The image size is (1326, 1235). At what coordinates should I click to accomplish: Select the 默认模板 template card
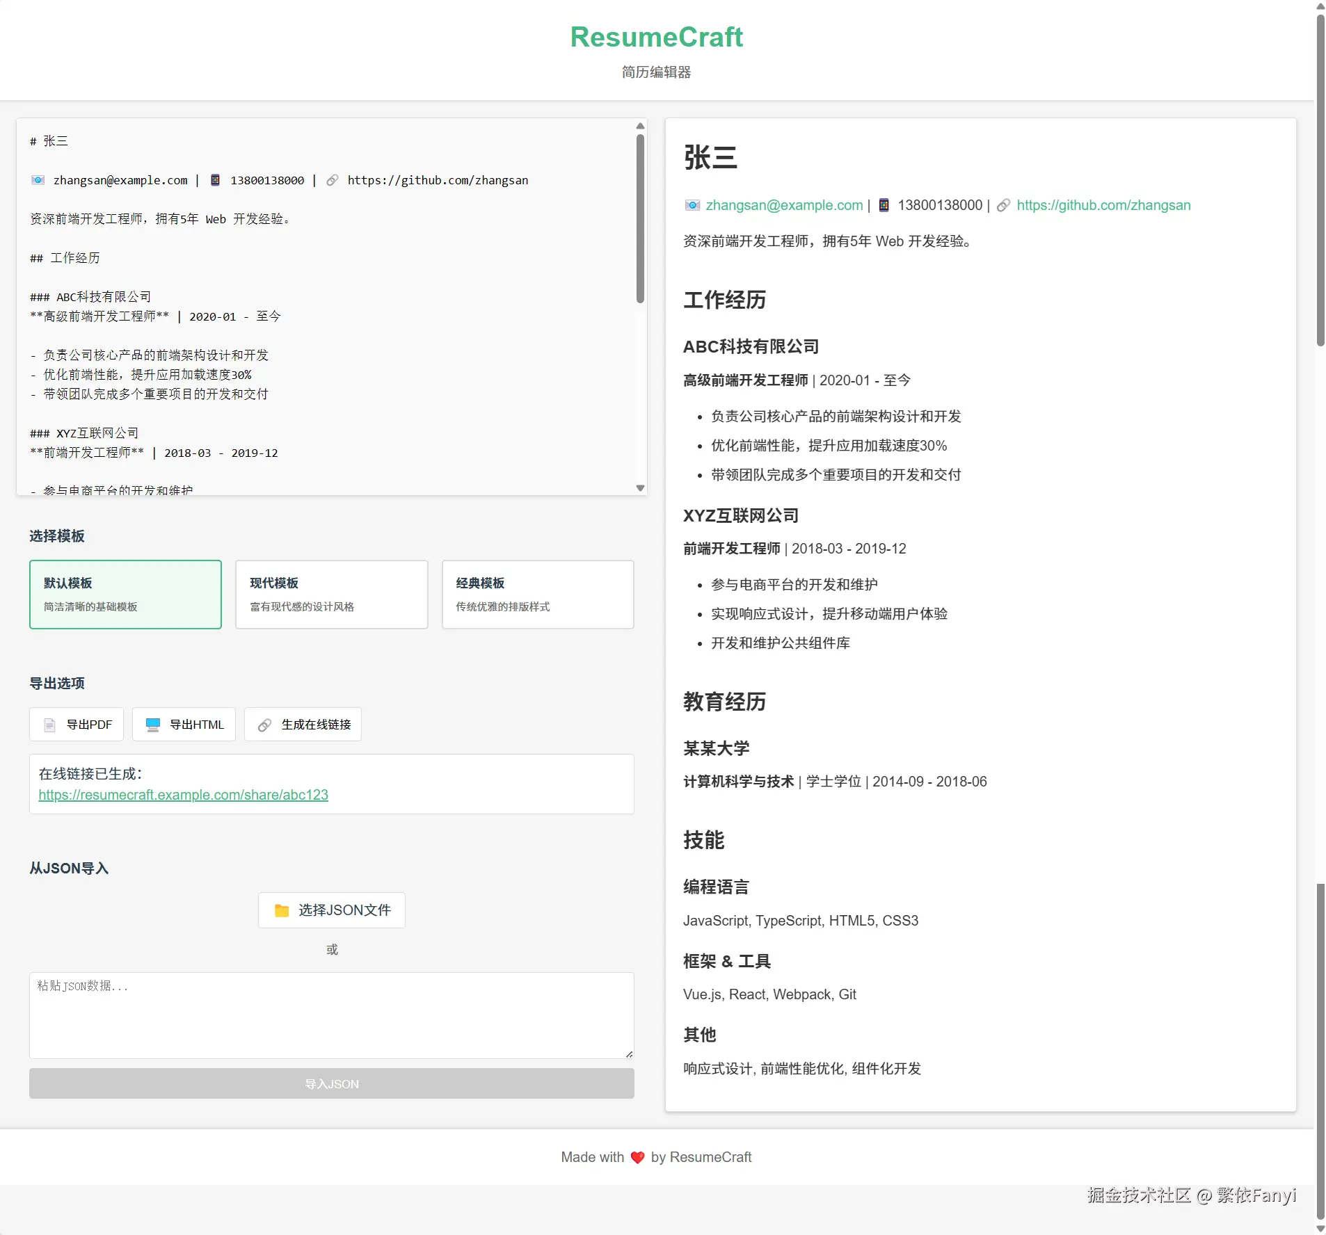click(125, 595)
